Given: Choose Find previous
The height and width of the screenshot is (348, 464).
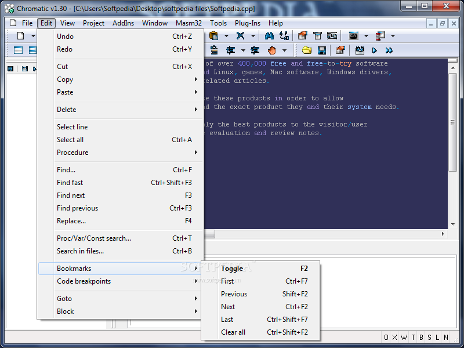Looking at the screenshot, I should tap(121, 208).
